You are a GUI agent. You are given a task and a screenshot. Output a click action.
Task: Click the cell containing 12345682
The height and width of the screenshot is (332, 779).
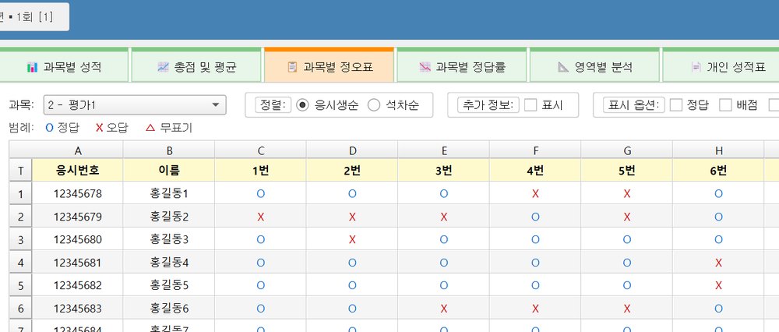click(x=77, y=284)
